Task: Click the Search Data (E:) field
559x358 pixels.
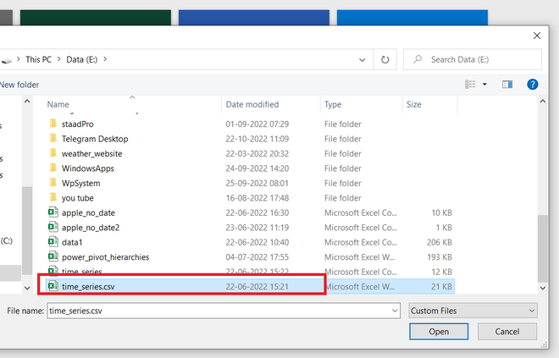Action: coord(473,59)
